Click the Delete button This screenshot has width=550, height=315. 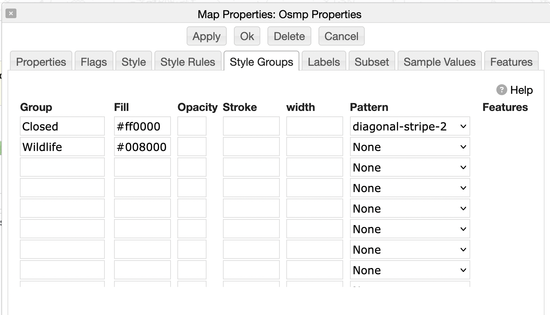289,36
